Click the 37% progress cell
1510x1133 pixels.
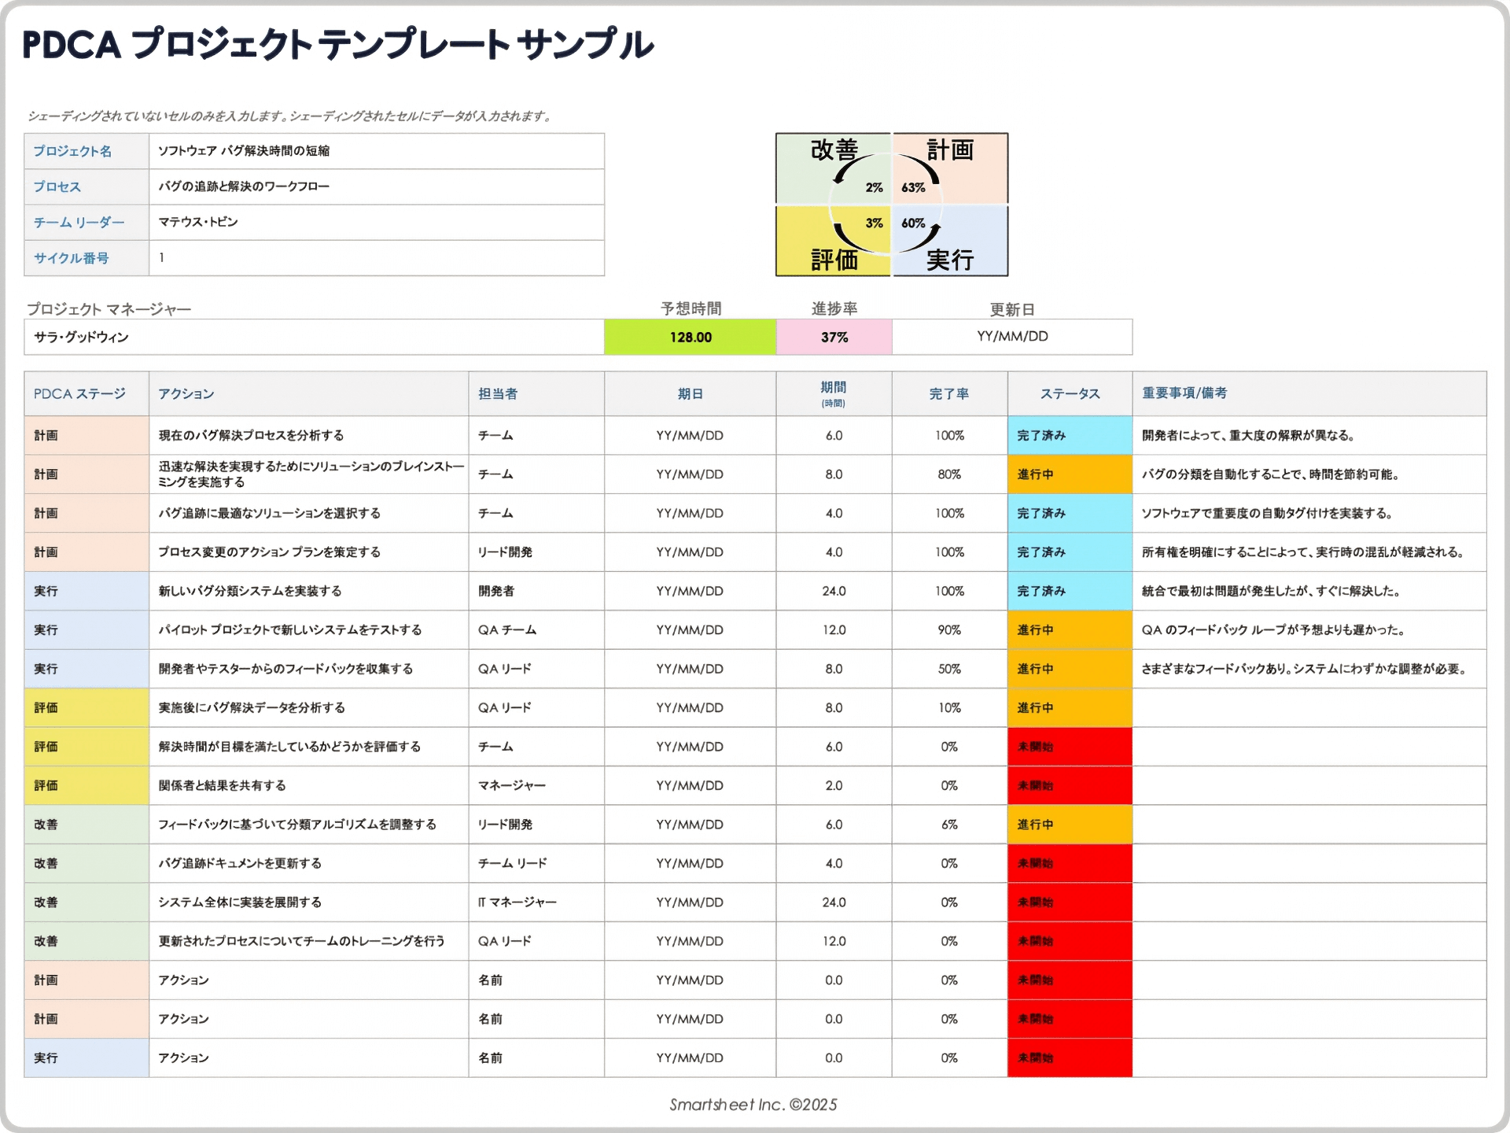click(x=834, y=337)
